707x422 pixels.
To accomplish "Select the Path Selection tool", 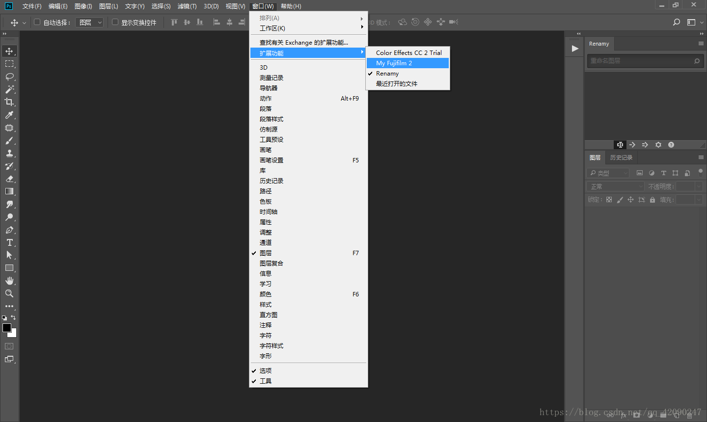I will pyautogui.click(x=9, y=255).
